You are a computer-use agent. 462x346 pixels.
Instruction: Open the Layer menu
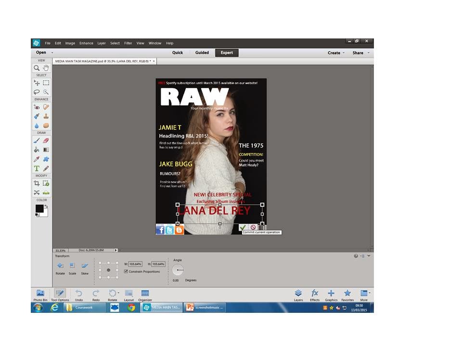(x=102, y=43)
